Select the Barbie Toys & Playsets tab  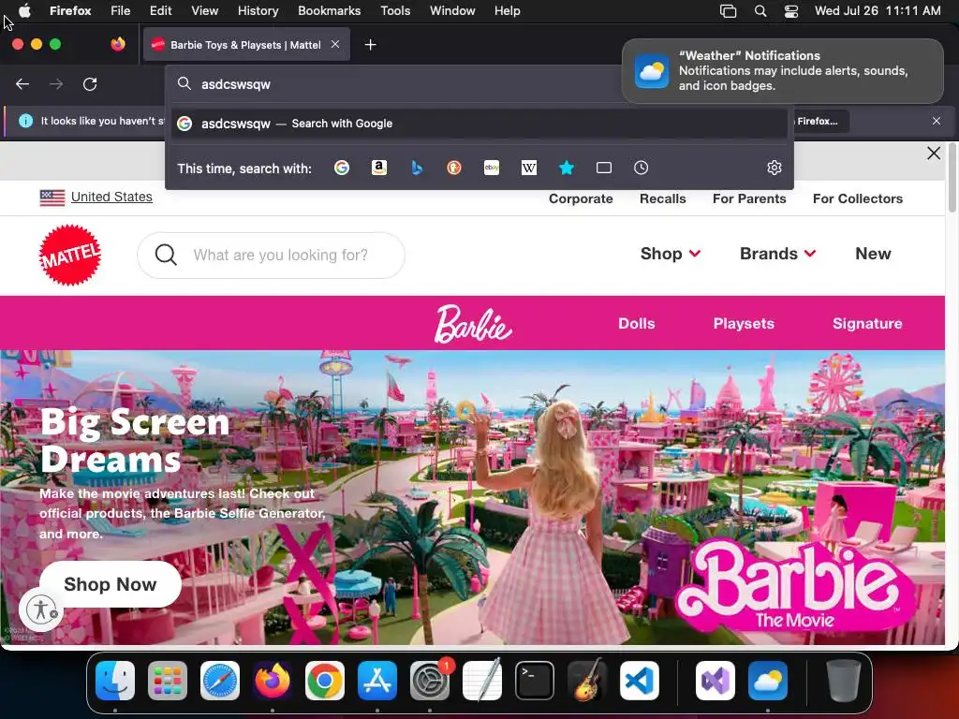pyautogui.click(x=246, y=45)
